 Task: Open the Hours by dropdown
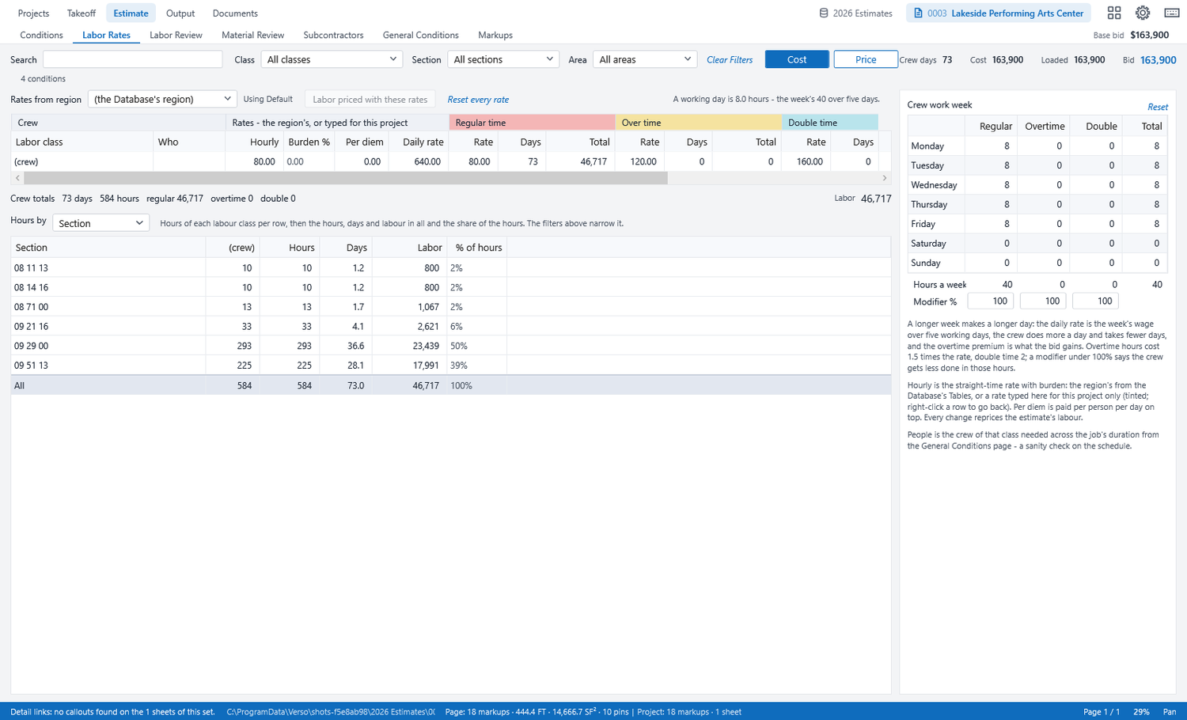100,223
